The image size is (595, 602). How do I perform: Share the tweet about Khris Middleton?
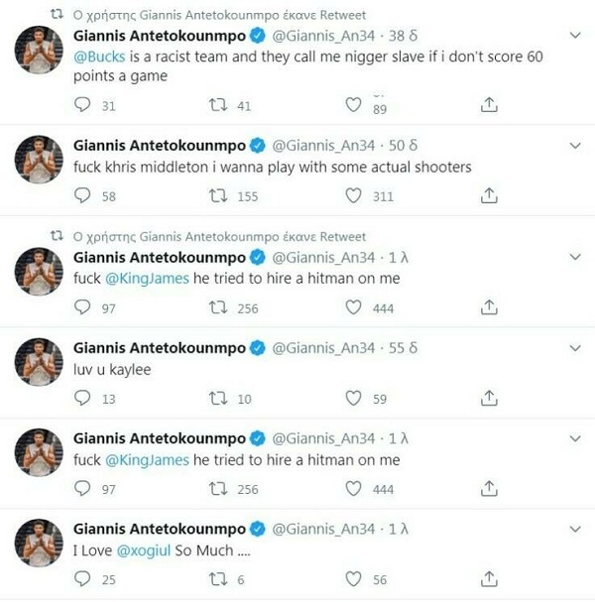(x=488, y=196)
